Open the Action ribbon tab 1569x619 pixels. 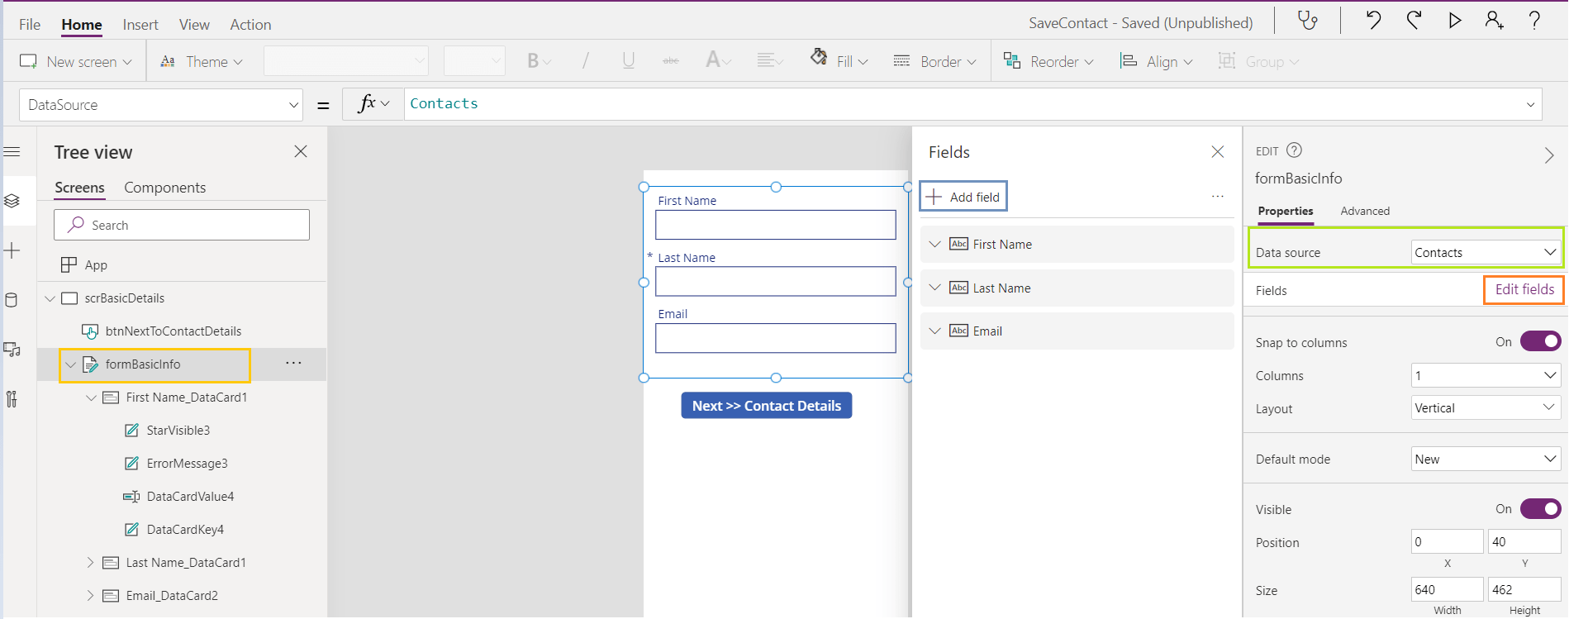pyautogui.click(x=250, y=25)
